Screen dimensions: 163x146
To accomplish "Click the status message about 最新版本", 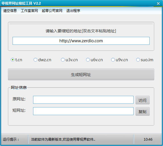I will point(63,139).
